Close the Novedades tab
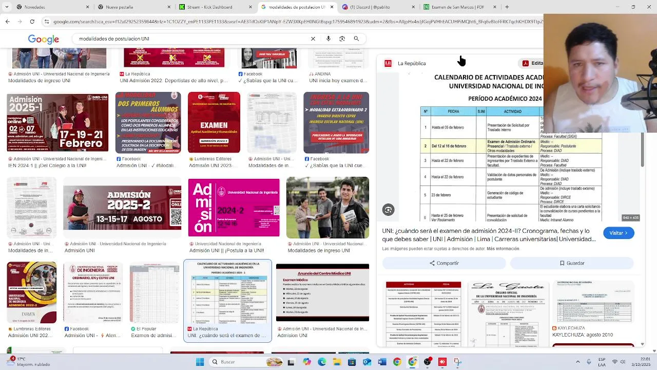 [88, 7]
